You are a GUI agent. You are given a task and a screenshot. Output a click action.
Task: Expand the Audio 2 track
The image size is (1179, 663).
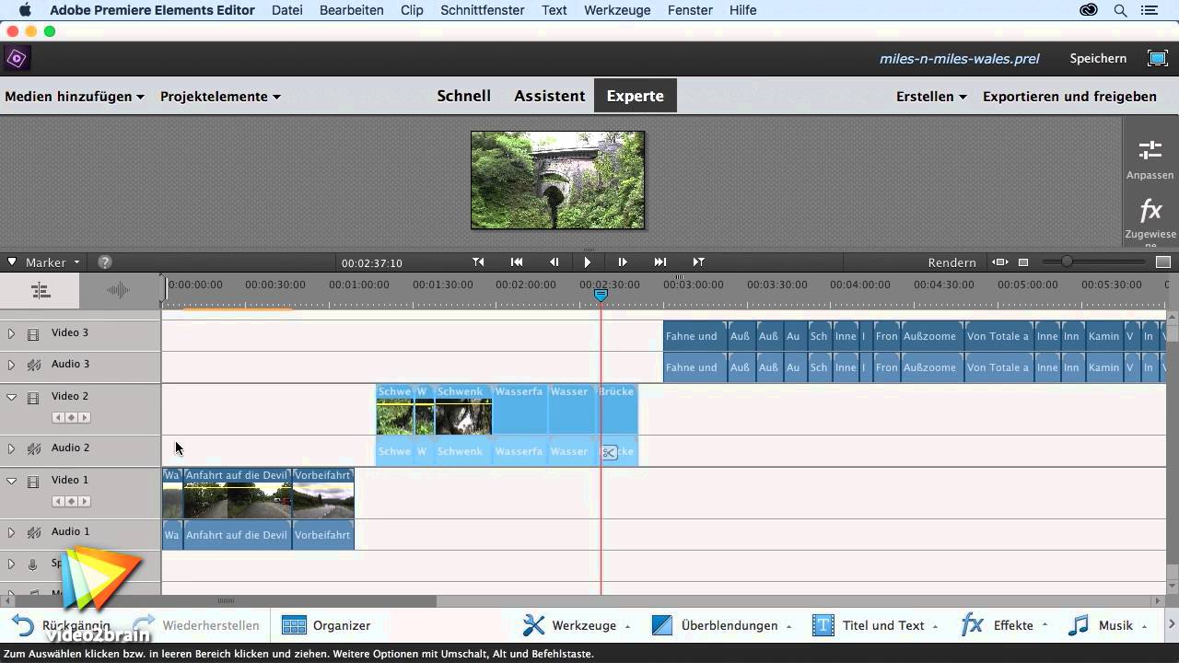[11, 448]
